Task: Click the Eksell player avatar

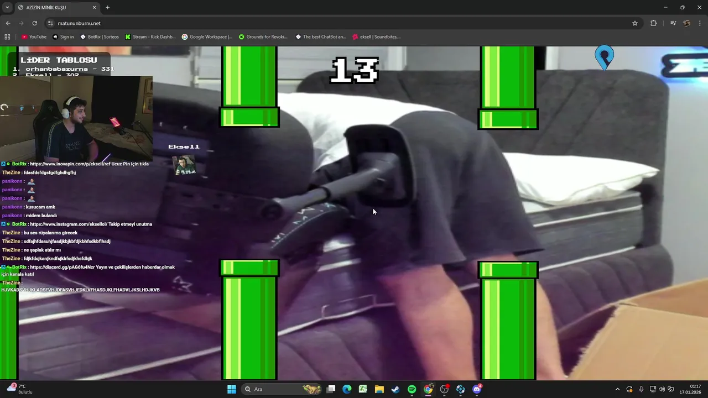Action: (184, 165)
